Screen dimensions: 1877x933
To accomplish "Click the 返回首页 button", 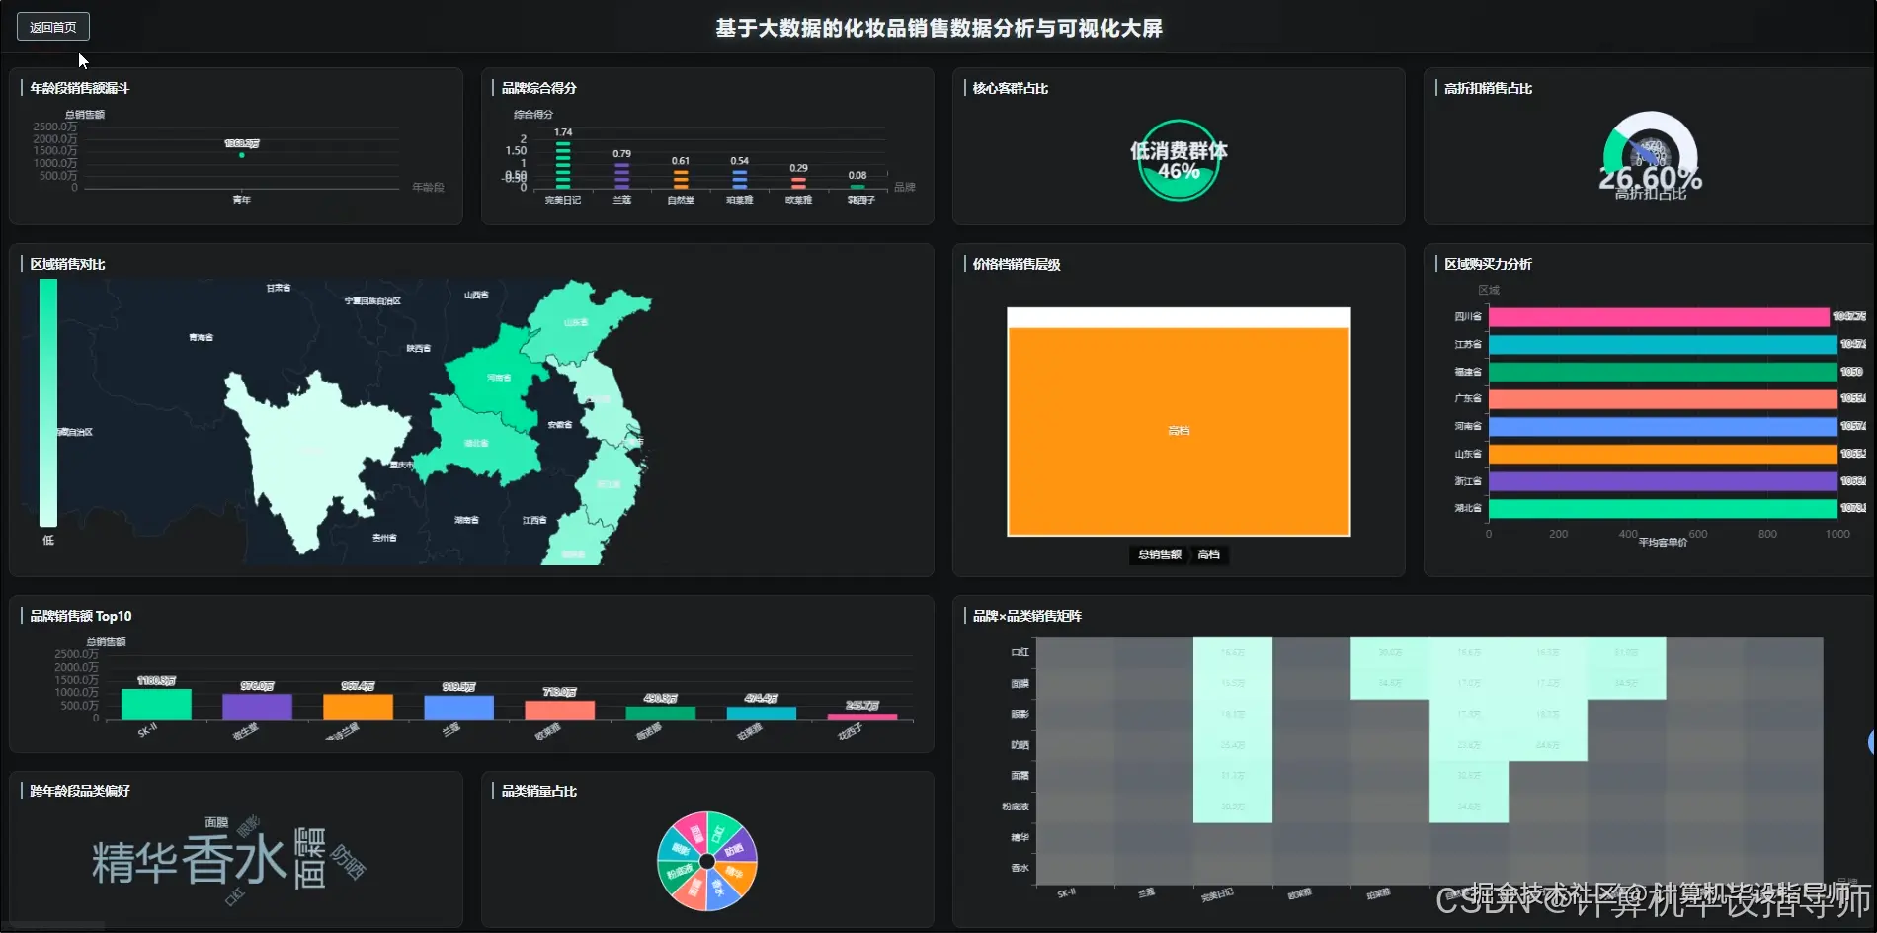I will click(53, 27).
